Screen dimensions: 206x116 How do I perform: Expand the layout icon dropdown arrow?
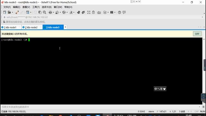point(115,12)
